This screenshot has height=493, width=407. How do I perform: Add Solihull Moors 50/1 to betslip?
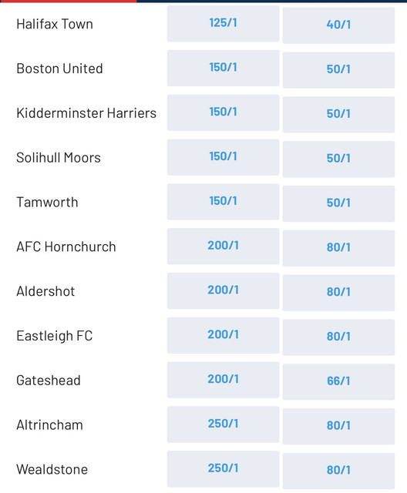coord(338,159)
